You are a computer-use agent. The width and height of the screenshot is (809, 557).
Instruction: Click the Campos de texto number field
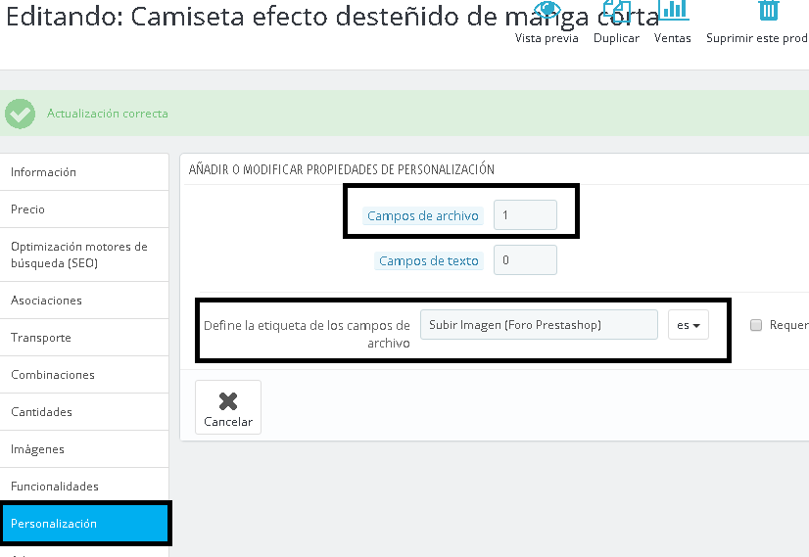point(525,260)
